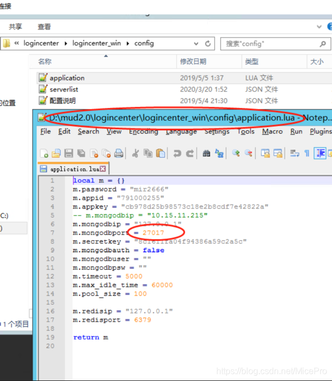The height and width of the screenshot is (381, 332).
Task: Open the Edit menu
Action: pyautogui.click(x=64, y=132)
